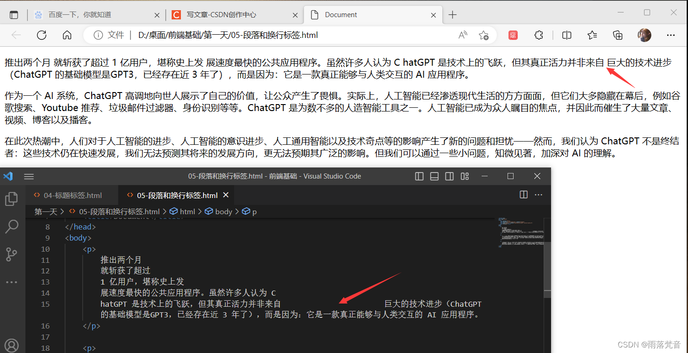Click the VS Code minimap
The height and width of the screenshot is (353, 688).
[x=521, y=232]
